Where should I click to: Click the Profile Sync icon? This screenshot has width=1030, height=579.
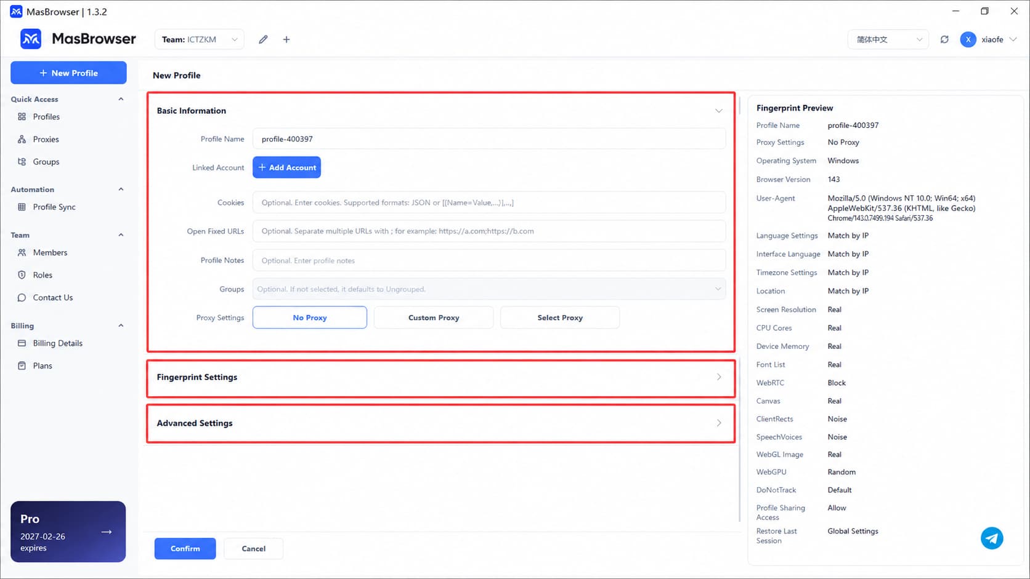click(22, 207)
